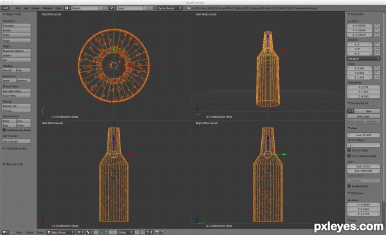Click the Duplicate Objects button
The height and width of the screenshot is (235, 386).
17,51
